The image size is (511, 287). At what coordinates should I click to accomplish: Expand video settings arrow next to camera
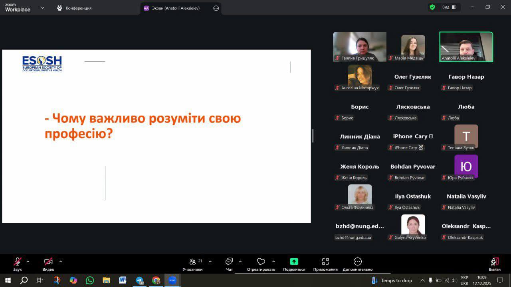pos(61,261)
